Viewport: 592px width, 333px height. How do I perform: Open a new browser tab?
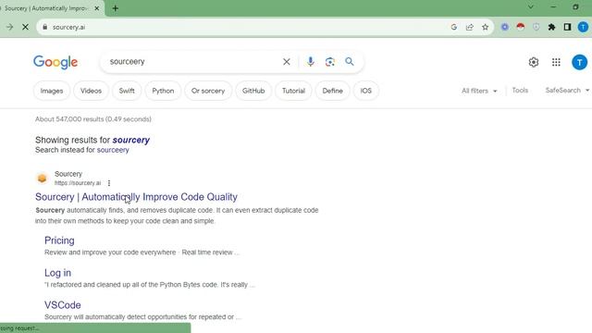(115, 8)
